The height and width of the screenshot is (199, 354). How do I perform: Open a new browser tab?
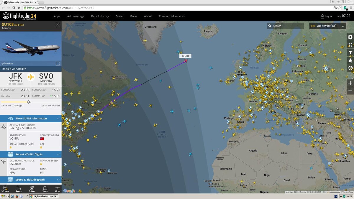point(42,2)
